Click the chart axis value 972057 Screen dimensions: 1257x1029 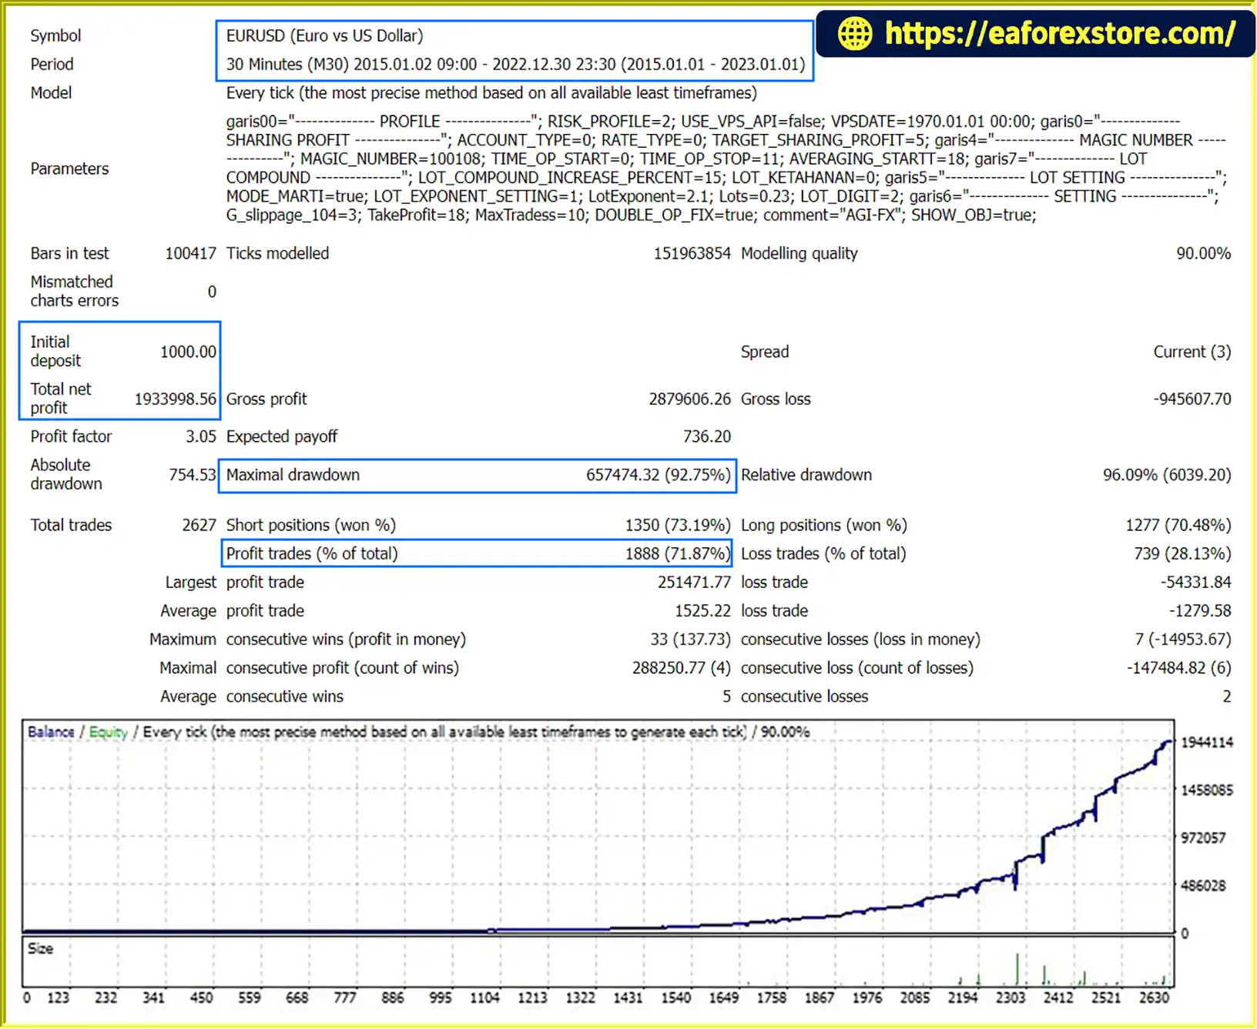click(x=1203, y=837)
